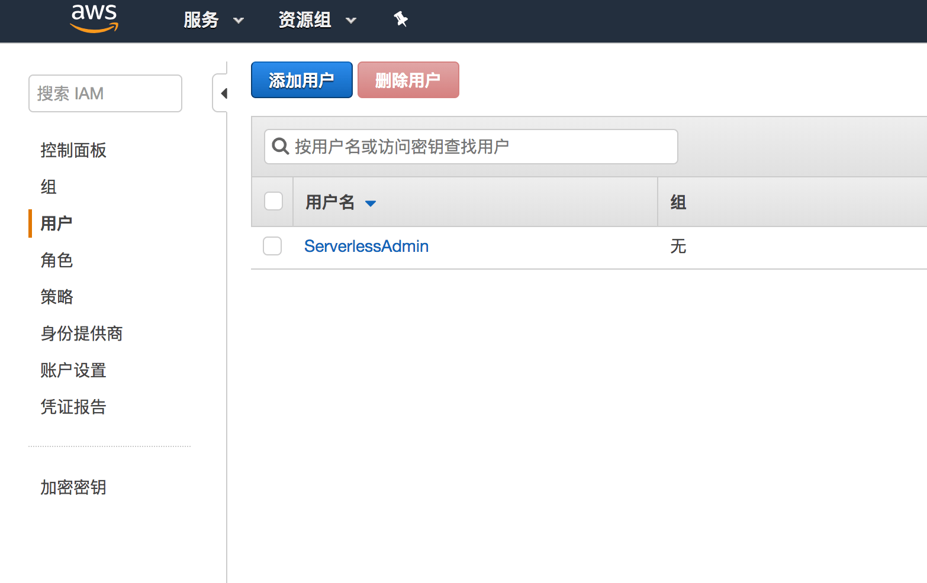
Task: Check the ServerlessAdmin user row checkbox
Action: point(272,246)
